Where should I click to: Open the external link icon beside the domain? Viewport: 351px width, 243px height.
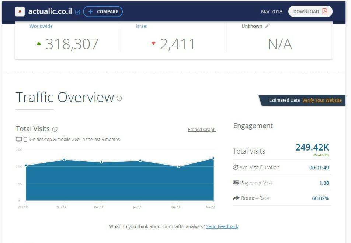(77, 12)
